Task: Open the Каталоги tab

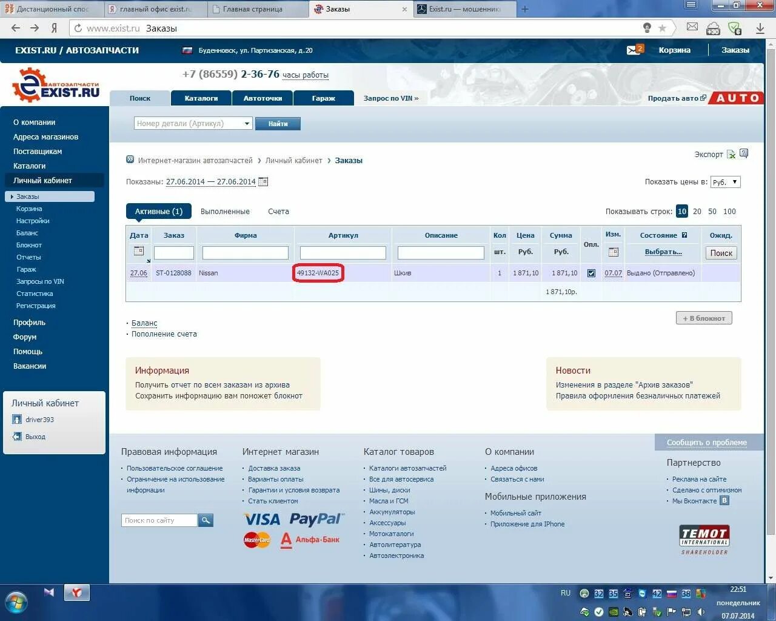Action: tap(201, 98)
